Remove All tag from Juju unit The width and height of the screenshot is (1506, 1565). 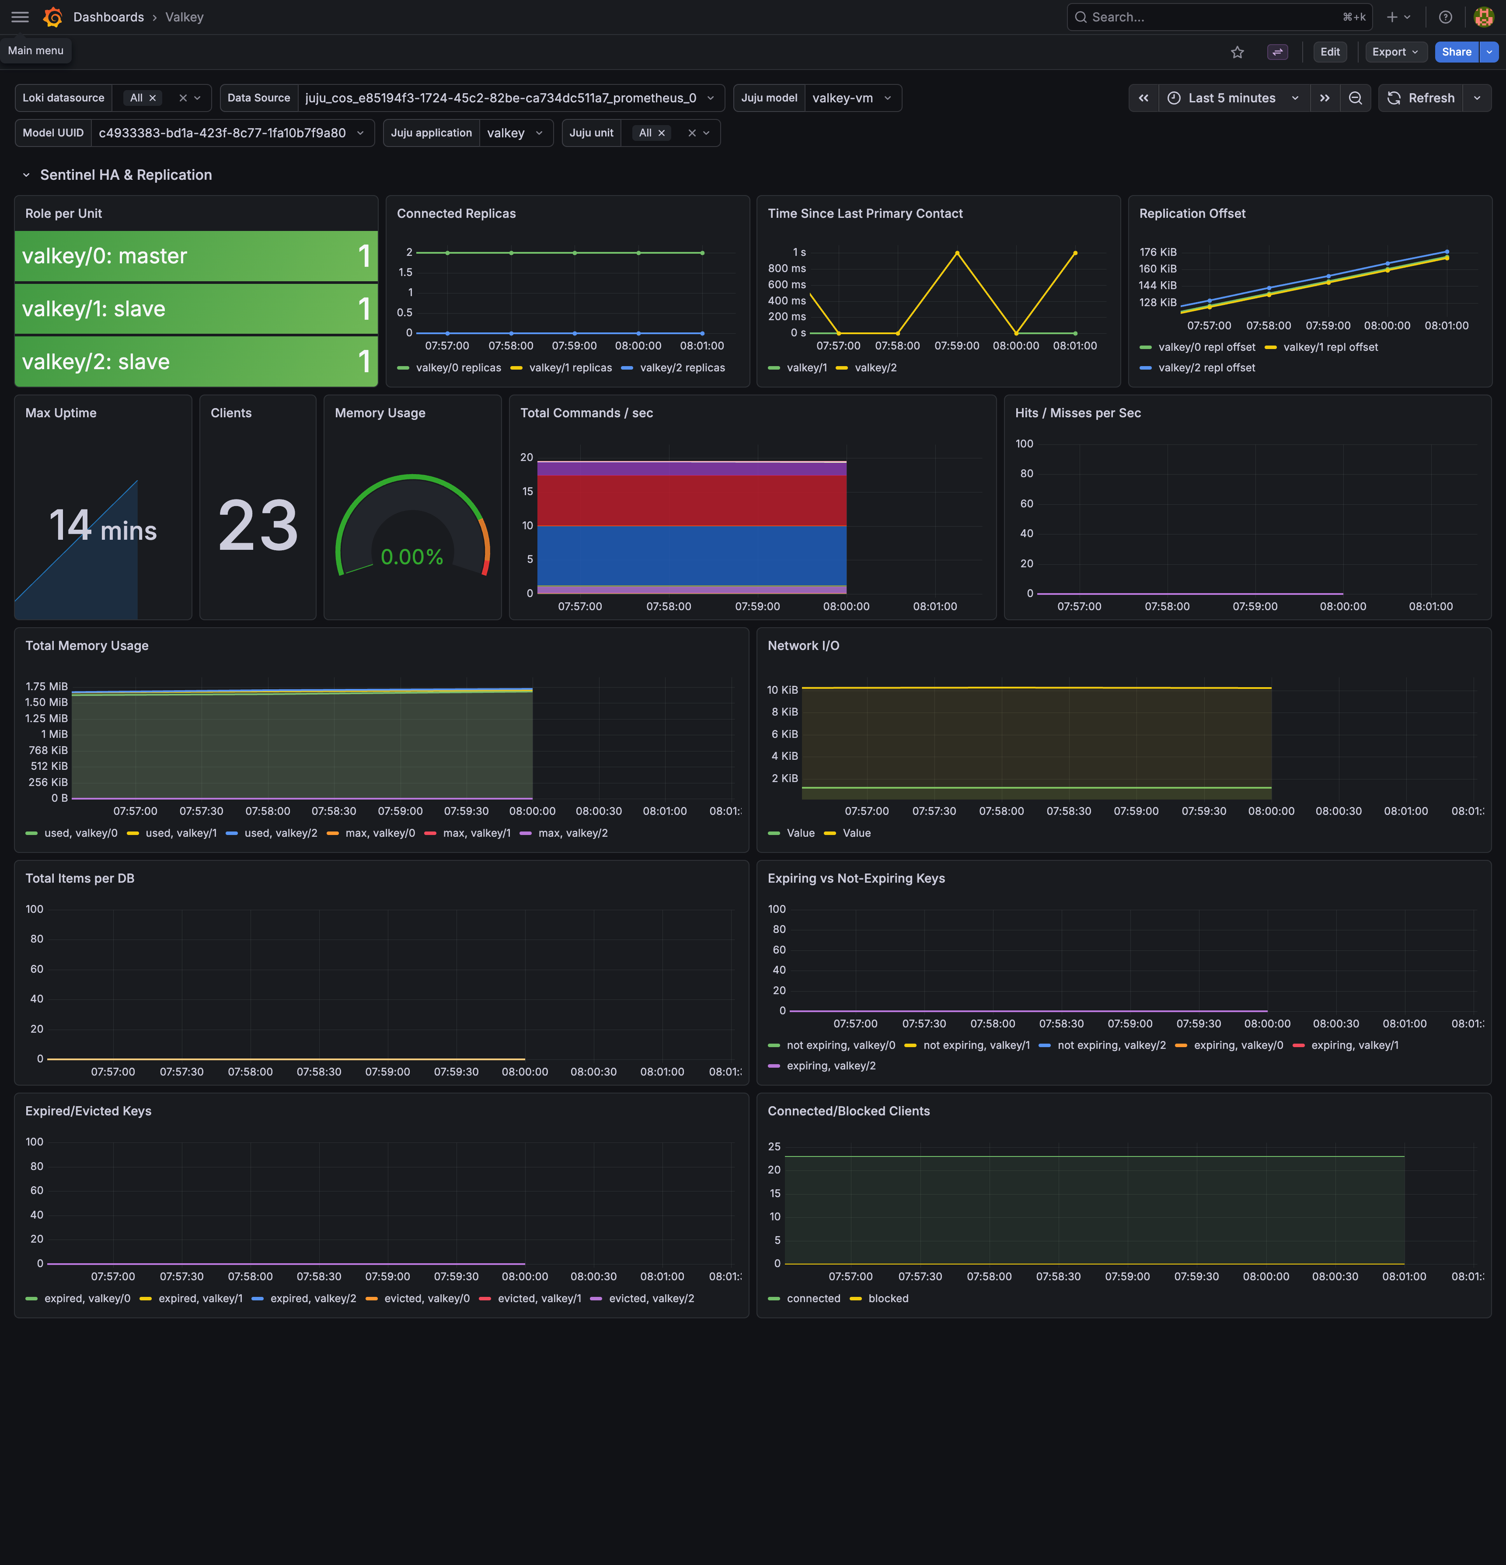click(x=662, y=133)
